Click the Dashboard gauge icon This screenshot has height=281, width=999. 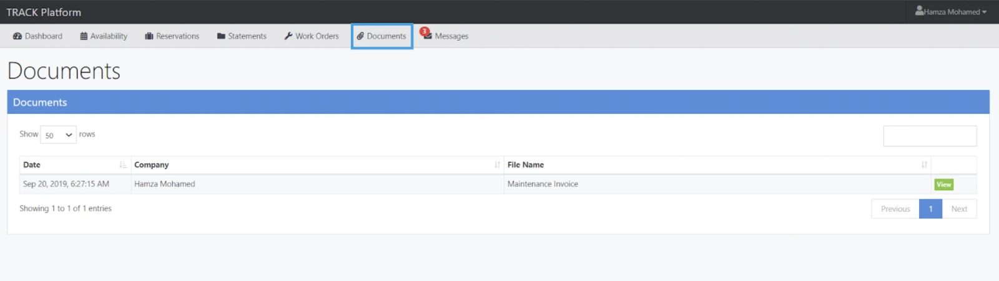tap(17, 36)
